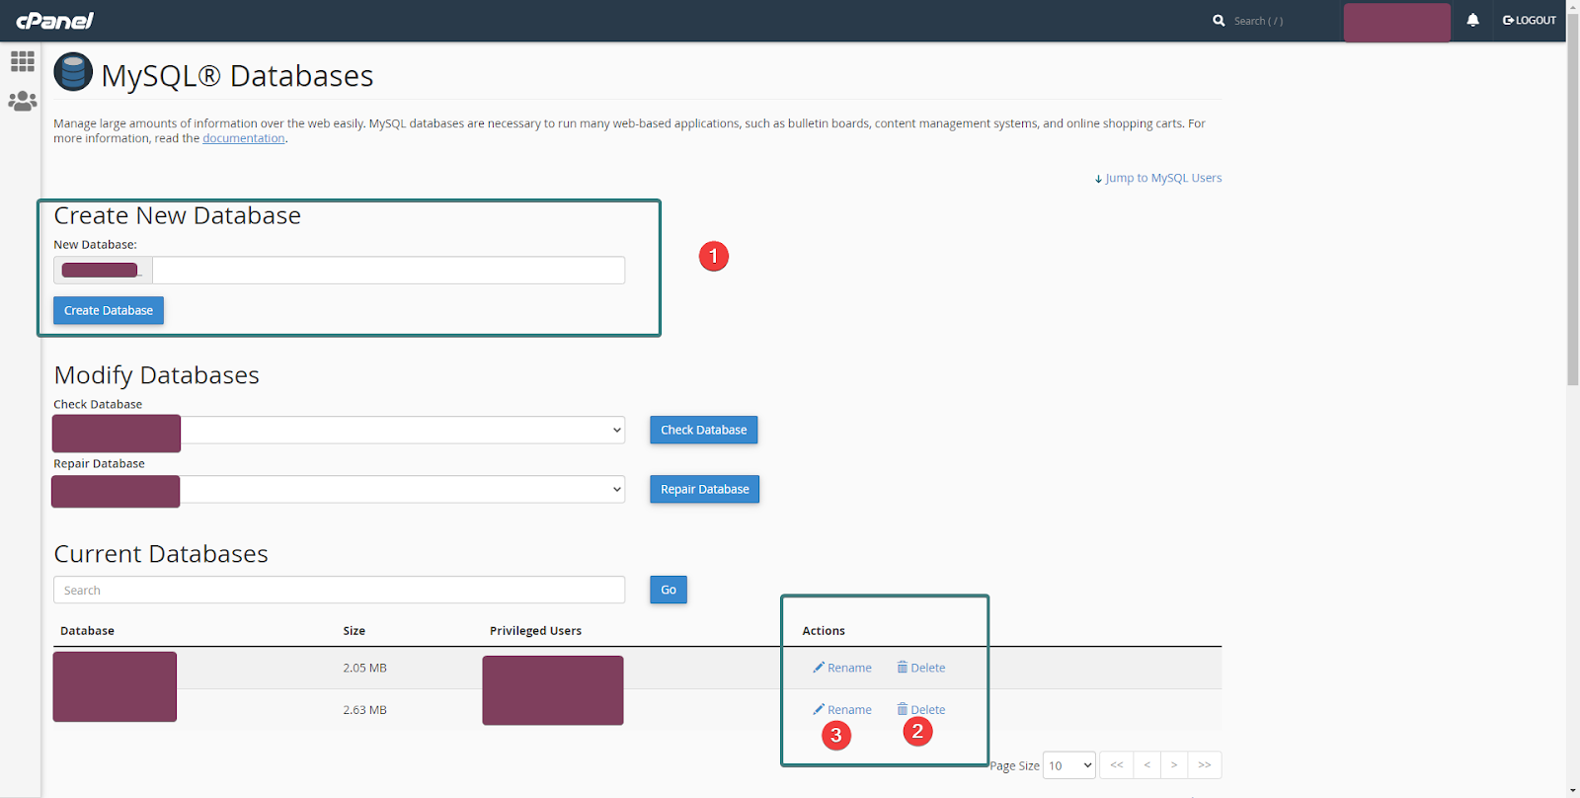The width and height of the screenshot is (1580, 798).
Task: Open the documentation link
Action: tap(244, 138)
